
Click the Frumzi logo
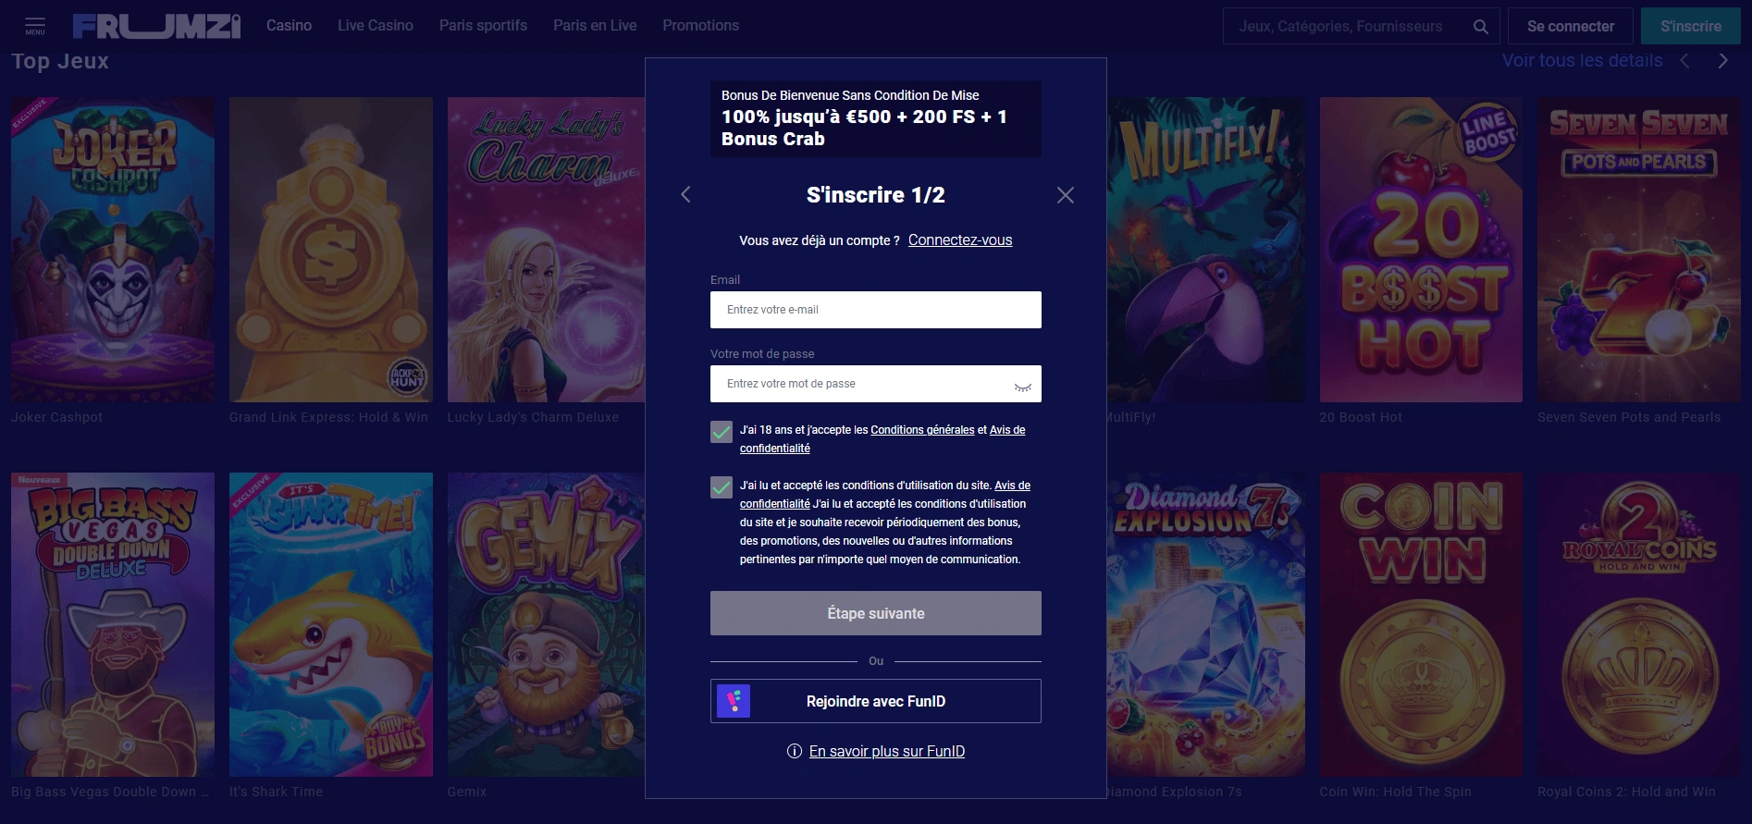coord(156,26)
